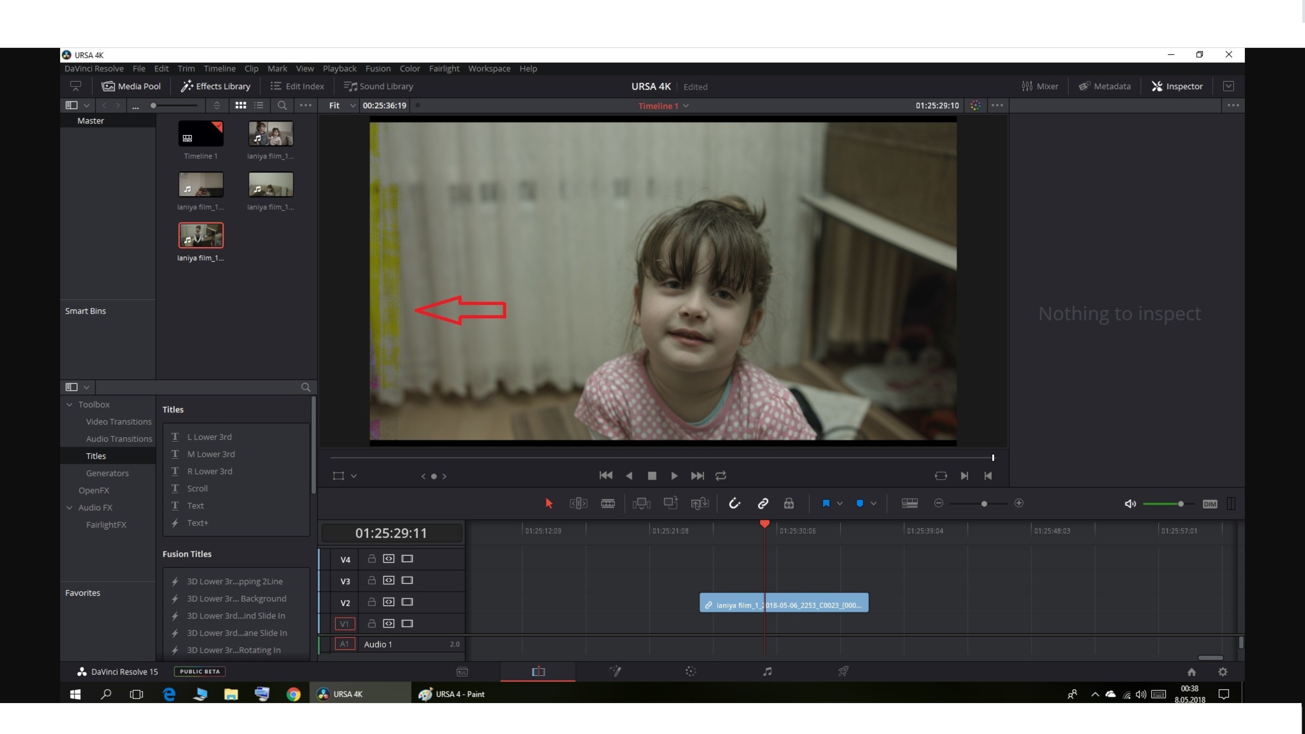Toggle the Inspector panel
Screen dimensions: 1305x734
click(x=1177, y=86)
